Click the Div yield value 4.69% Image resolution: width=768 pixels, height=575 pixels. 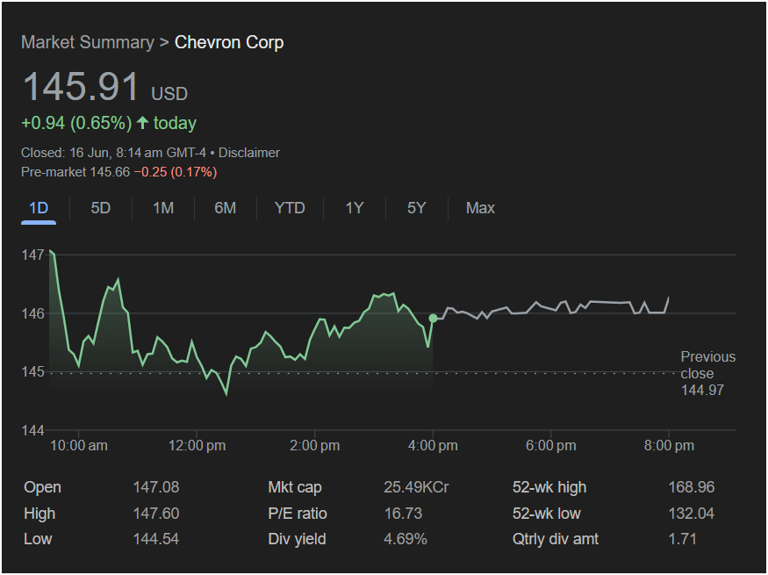click(406, 539)
